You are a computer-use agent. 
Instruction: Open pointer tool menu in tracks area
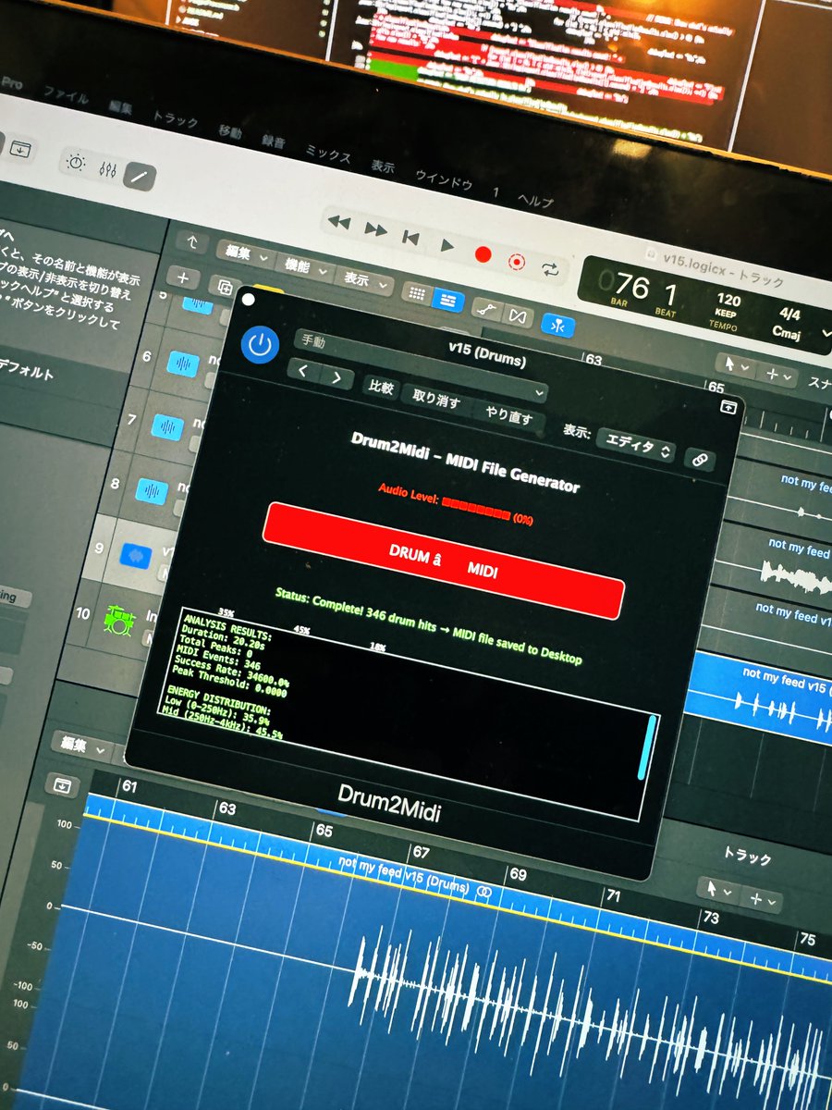click(x=737, y=365)
